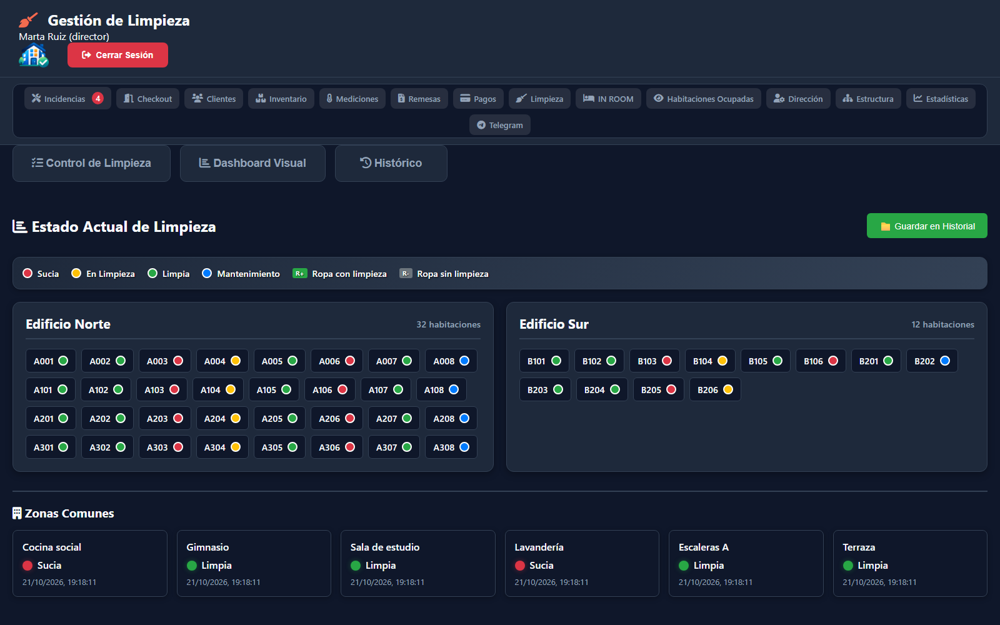Switch to Dashboard Visual tab
The height and width of the screenshot is (625, 1000).
[252, 163]
